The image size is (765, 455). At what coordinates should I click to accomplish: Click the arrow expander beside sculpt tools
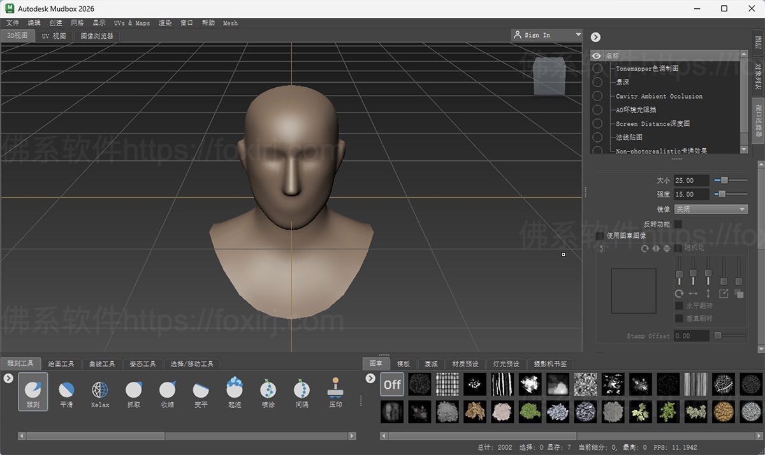point(8,378)
